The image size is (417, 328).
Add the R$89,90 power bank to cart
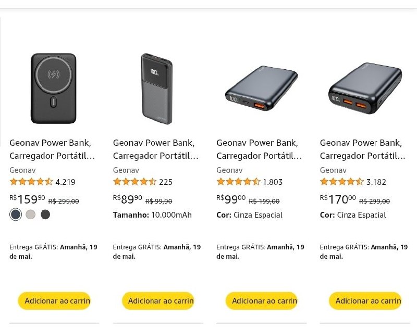(x=158, y=300)
